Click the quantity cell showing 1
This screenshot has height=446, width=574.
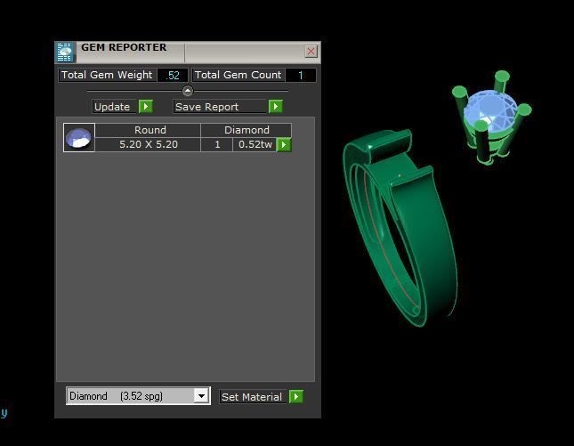[x=217, y=144]
